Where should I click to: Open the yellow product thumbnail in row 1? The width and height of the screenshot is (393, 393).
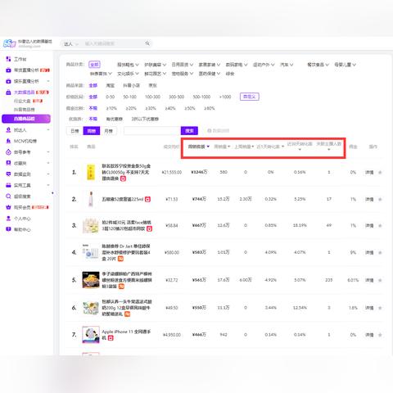(91, 172)
